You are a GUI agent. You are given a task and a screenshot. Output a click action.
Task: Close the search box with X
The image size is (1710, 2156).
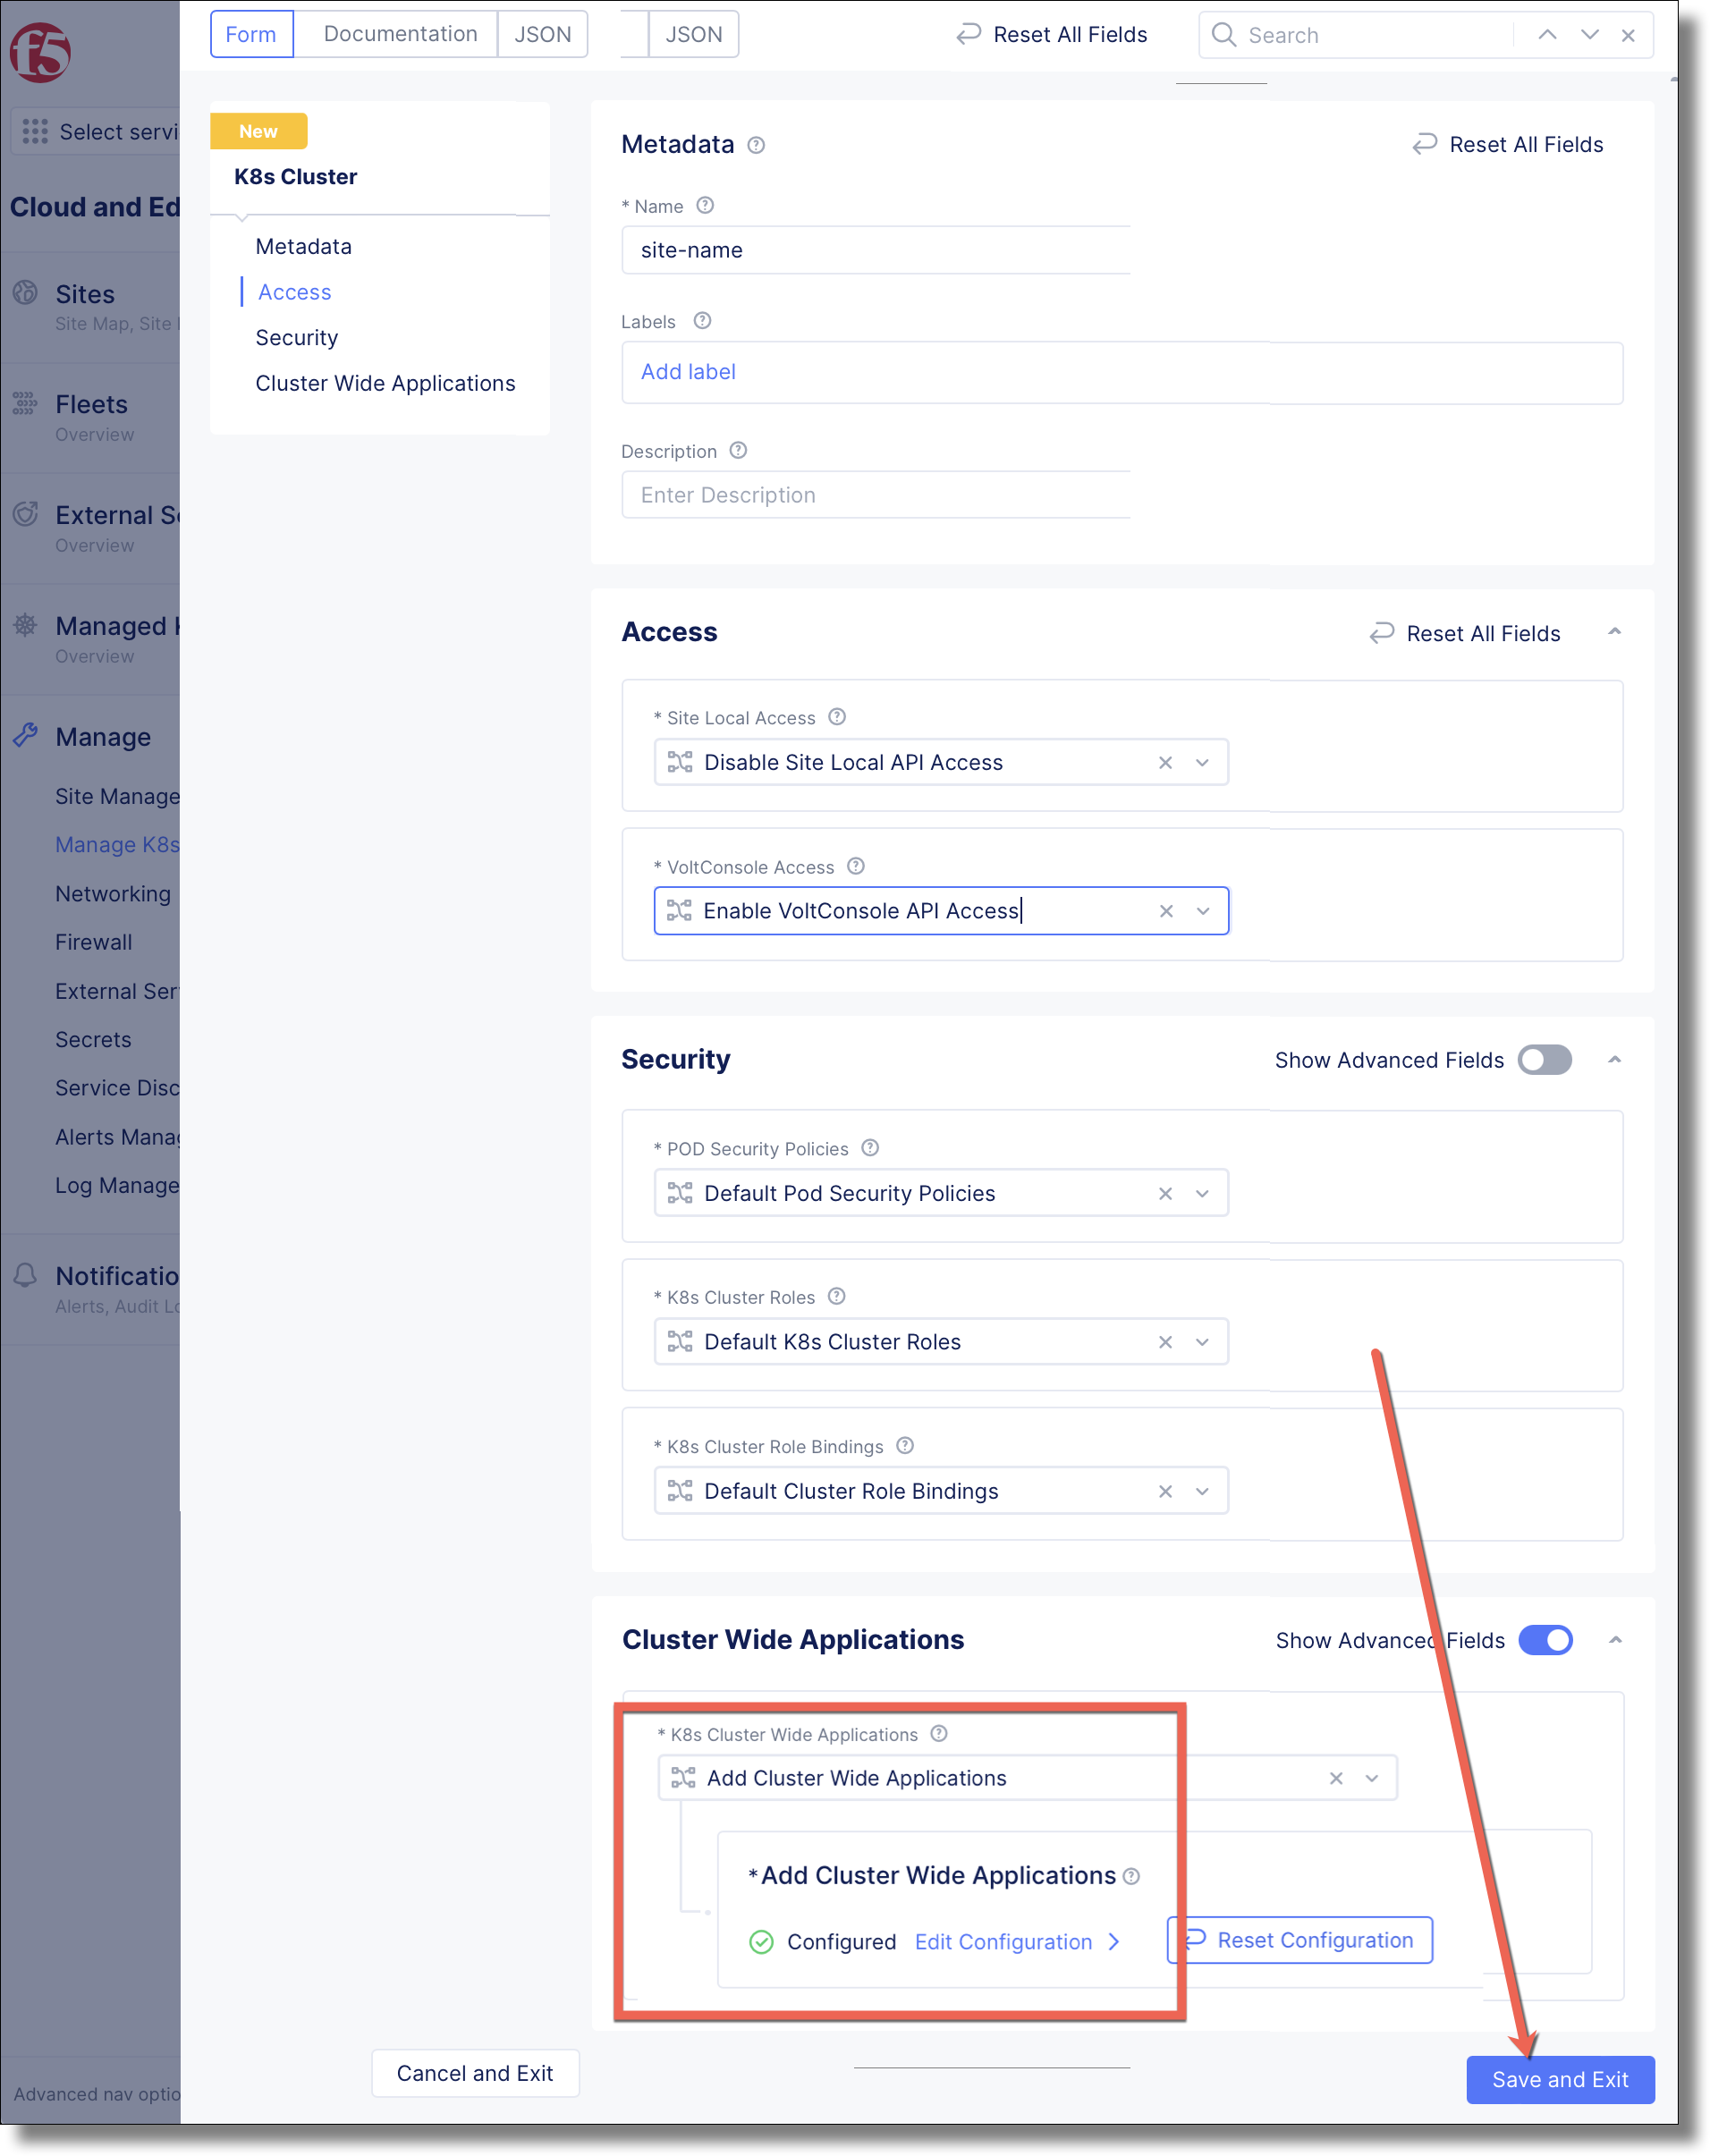point(1628,36)
